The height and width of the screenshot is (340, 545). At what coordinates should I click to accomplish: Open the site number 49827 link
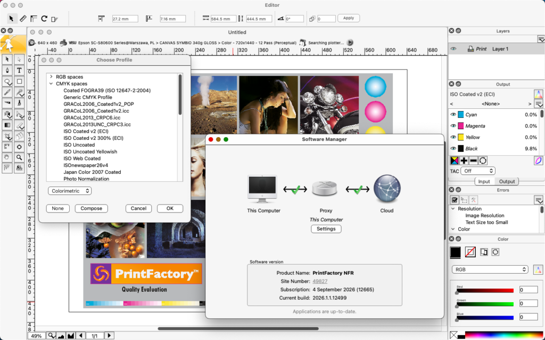tap(320, 282)
